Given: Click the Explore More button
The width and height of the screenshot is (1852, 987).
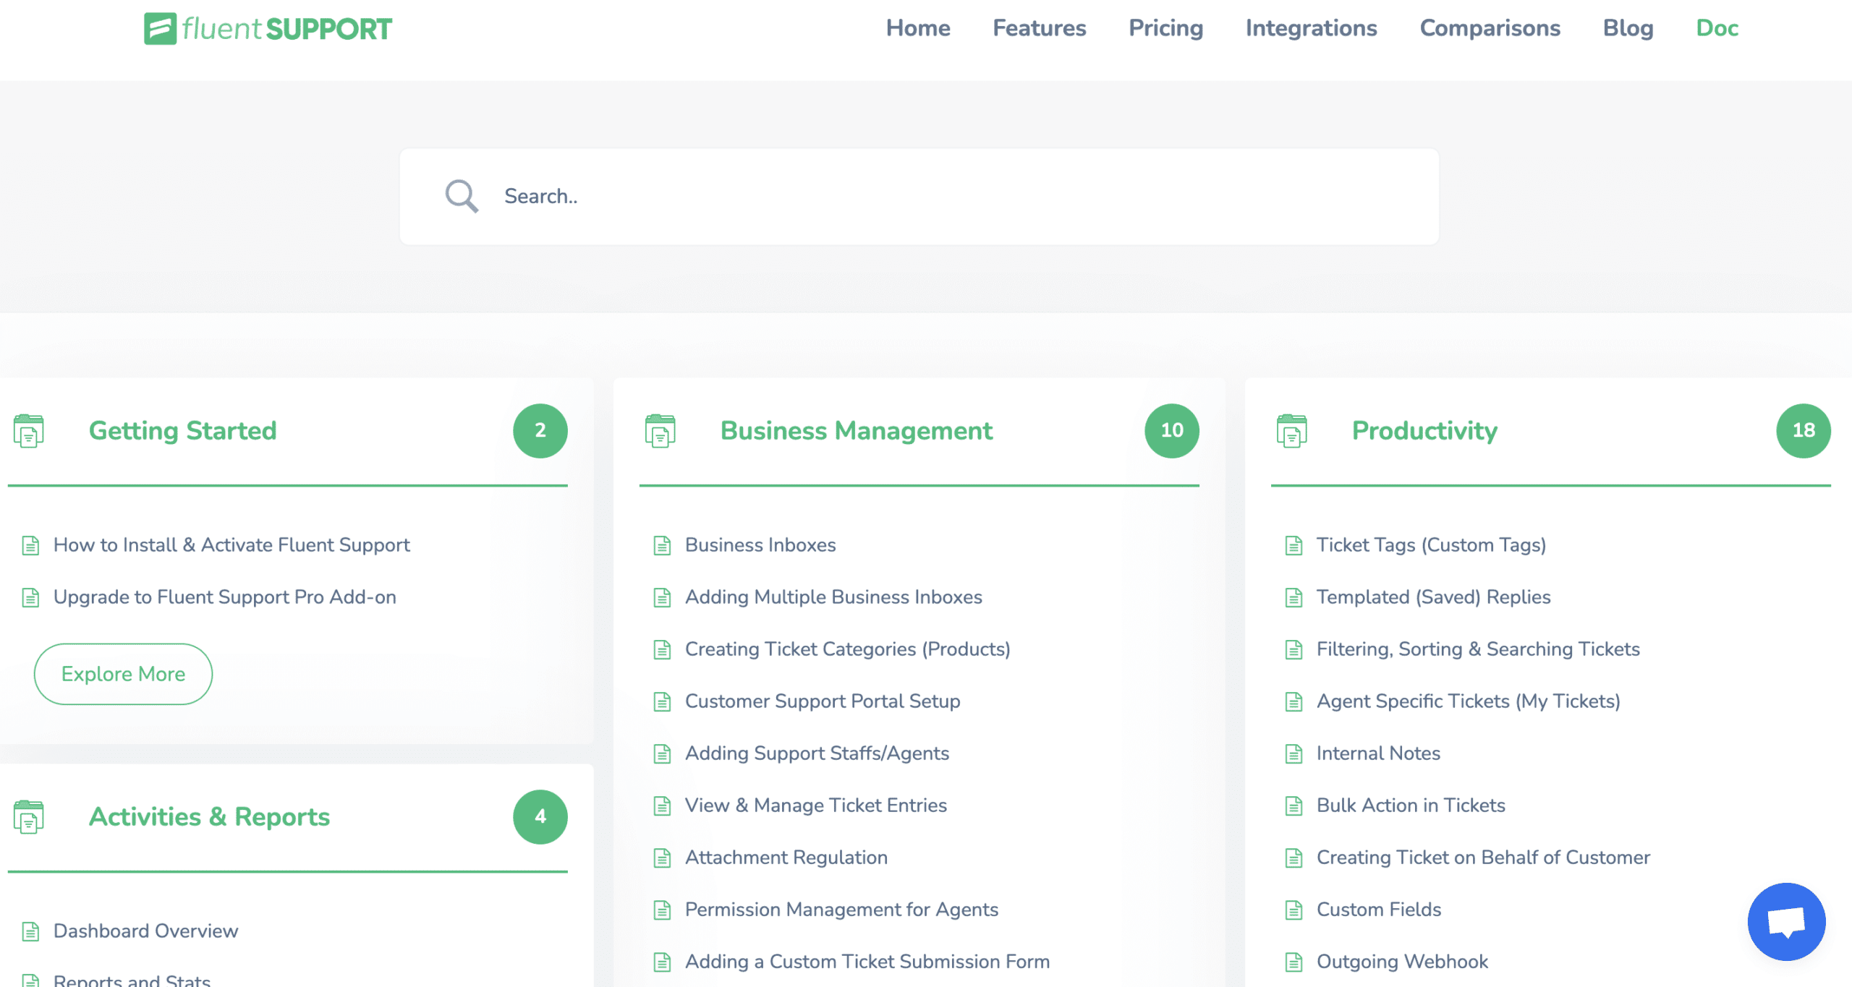Looking at the screenshot, I should click(x=122, y=673).
